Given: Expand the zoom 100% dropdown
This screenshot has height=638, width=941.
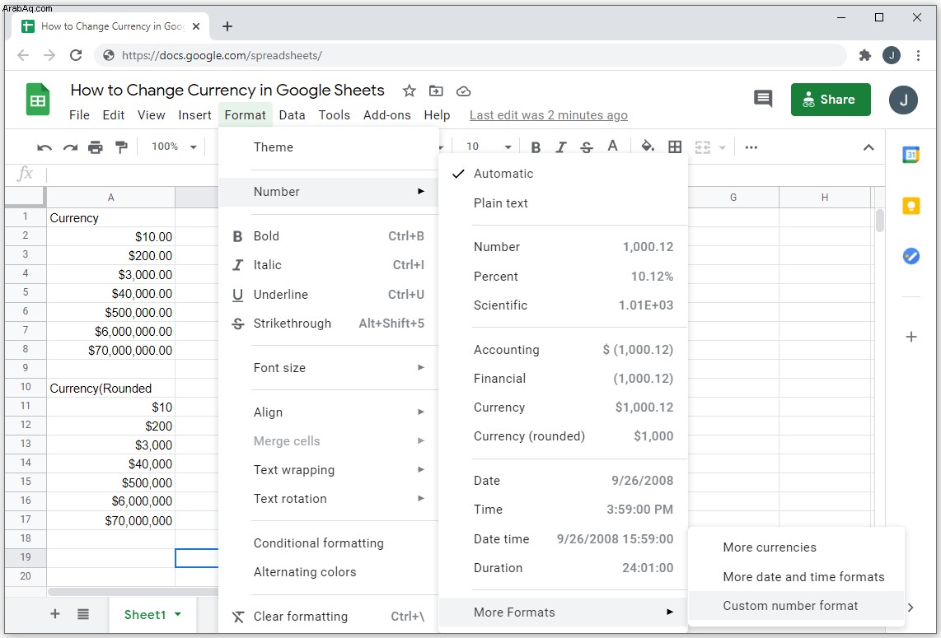Looking at the screenshot, I should (x=194, y=147).
